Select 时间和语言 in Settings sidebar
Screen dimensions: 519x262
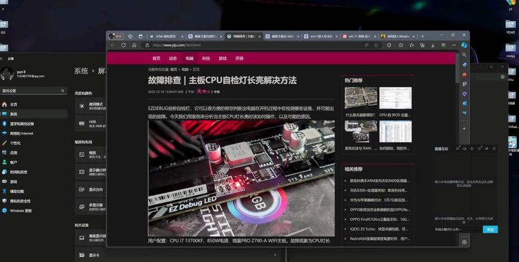34,172
